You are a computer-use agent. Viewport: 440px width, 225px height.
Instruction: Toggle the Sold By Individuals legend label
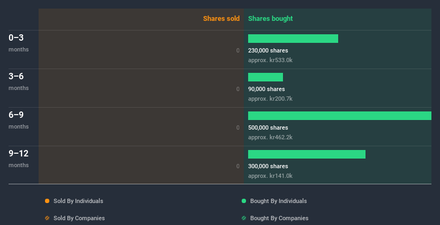78,201
